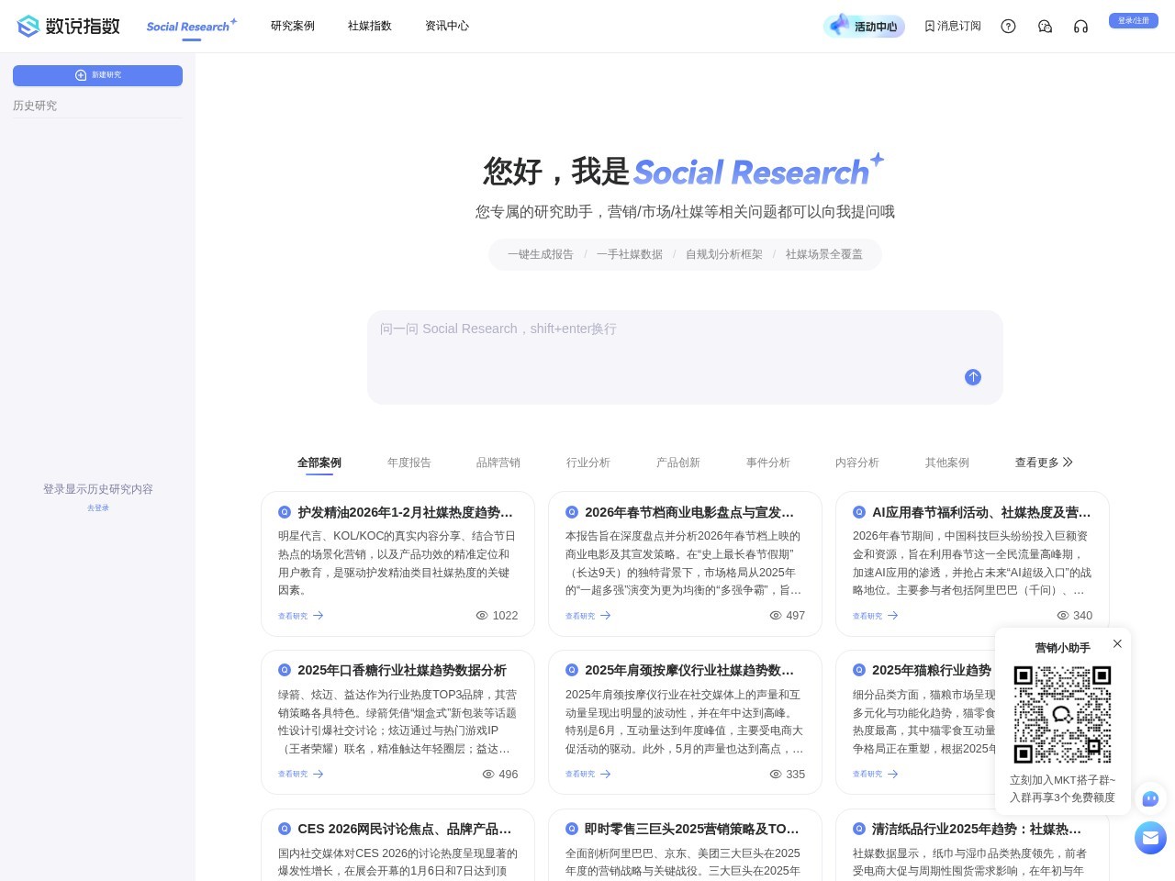Viewport: 1175px width, 881px height.
Task: Click 查看研究 on 口香糖行业 card
Action: [301, 774]
